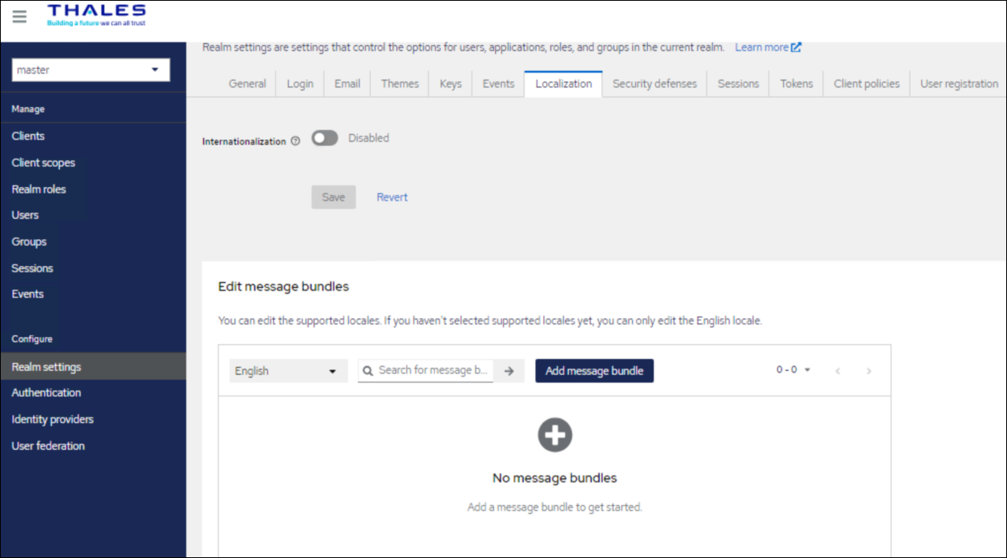Click the large plus icon for message bundles
This screenshot has width=1007, height=558.
point(555,435)
